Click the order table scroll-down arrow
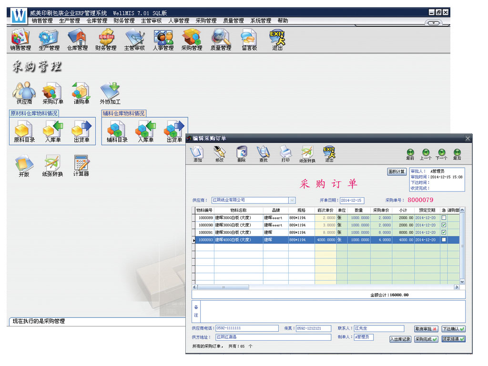This screenshot has height=366, width=488. [x=462, y=282]
